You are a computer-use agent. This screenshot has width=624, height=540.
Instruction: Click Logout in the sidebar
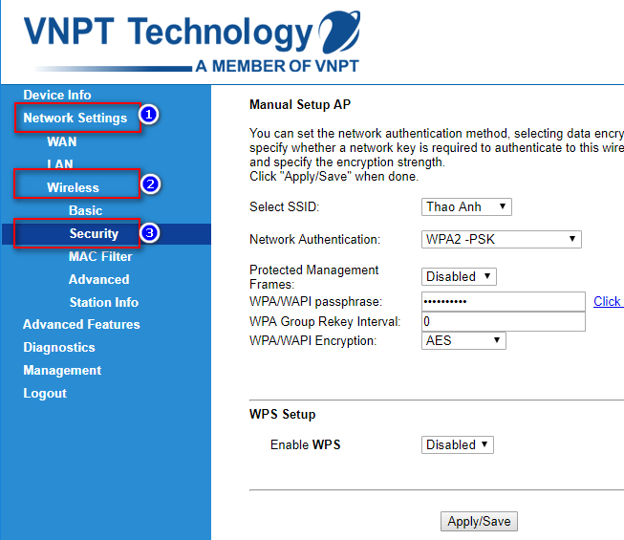(x=45, y=393)
